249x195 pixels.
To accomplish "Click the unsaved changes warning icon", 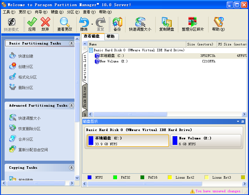I will pos(192,191).
